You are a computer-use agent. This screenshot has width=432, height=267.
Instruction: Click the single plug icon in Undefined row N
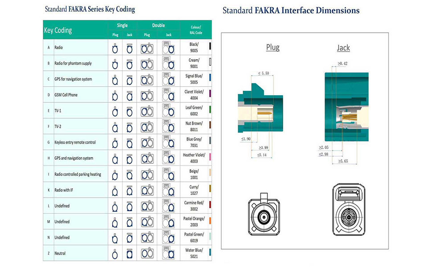point(115,239)
